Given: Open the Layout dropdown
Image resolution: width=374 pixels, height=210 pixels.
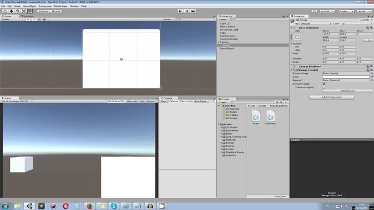Looking at the screenshot, I should (x=364, y=11).
